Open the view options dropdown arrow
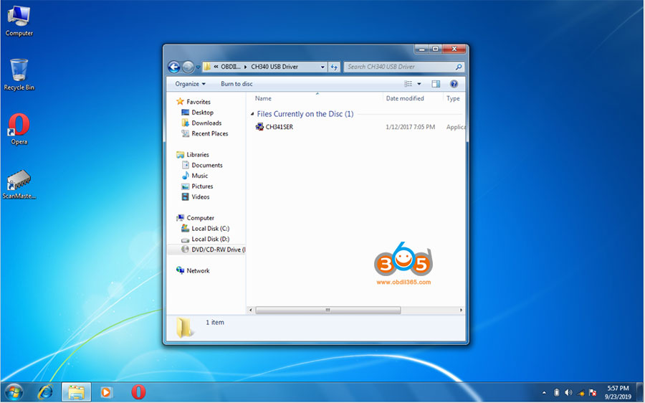This screenshot has width=645, height=403. [419, 84]
